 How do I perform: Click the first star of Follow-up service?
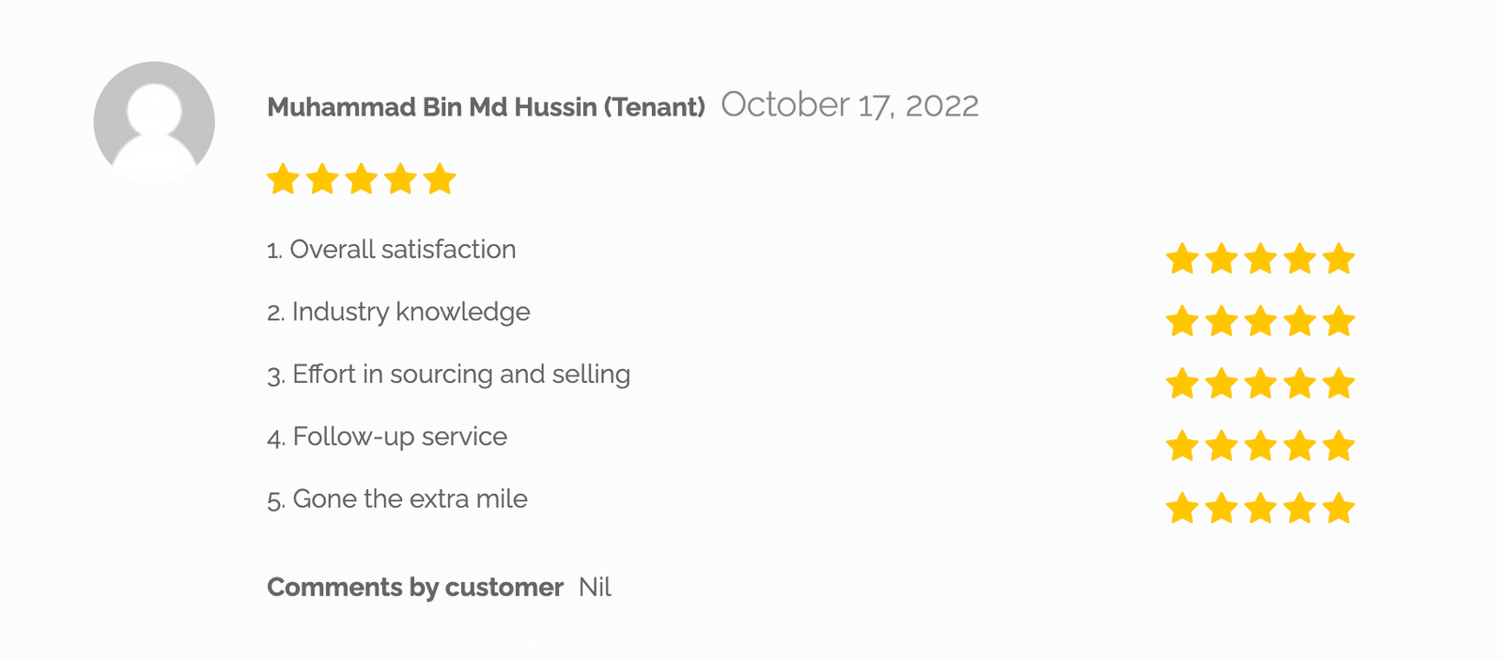point(1182,446)
